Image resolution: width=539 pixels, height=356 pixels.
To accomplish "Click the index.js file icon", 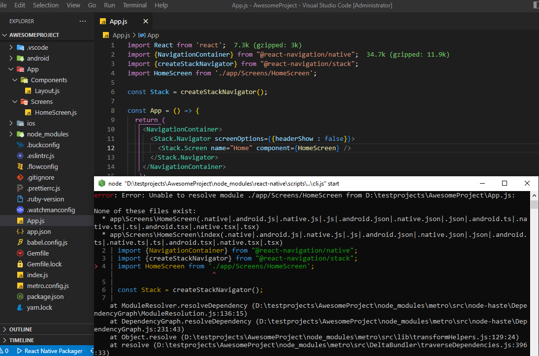I will point(20,275).
